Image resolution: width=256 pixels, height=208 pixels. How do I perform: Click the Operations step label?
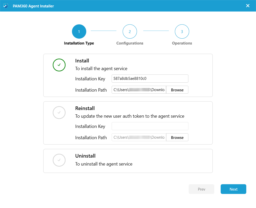(182, 43)
